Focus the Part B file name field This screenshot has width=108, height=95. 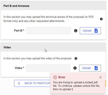48,31
